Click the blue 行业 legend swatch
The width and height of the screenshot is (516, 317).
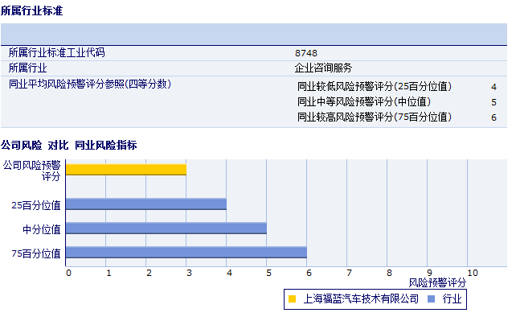pos(431,298)
